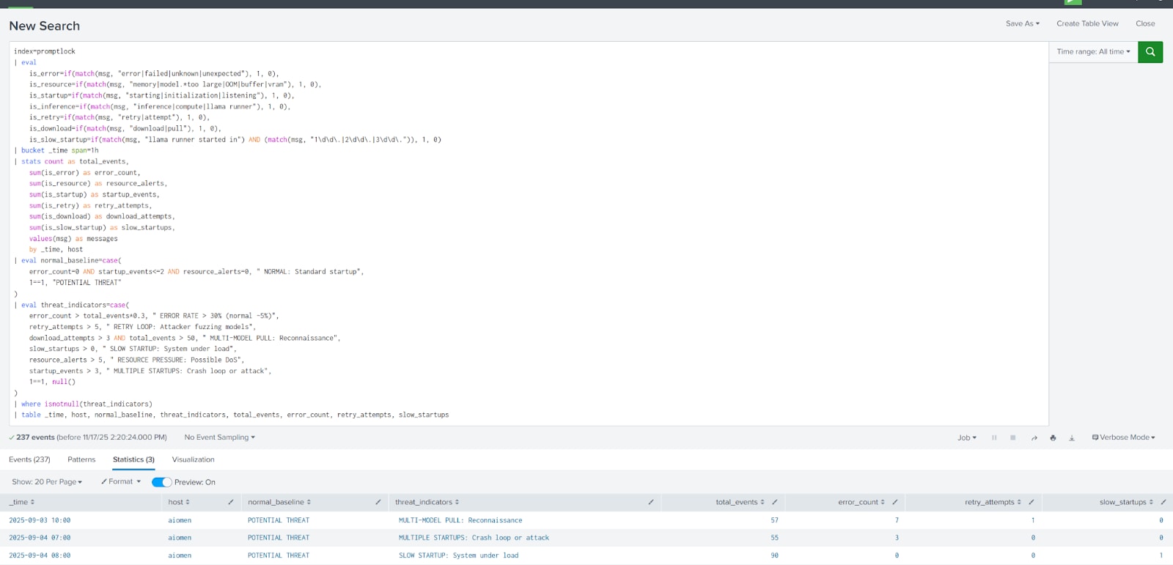This screenshot has height=565, width=1173.
Task: Click pencil icon for slow_startups column
Action: click(1163, 502)
